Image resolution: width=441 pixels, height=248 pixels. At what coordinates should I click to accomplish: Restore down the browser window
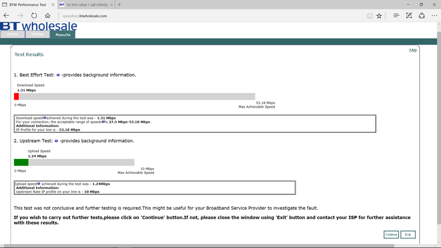pos(421,4)
